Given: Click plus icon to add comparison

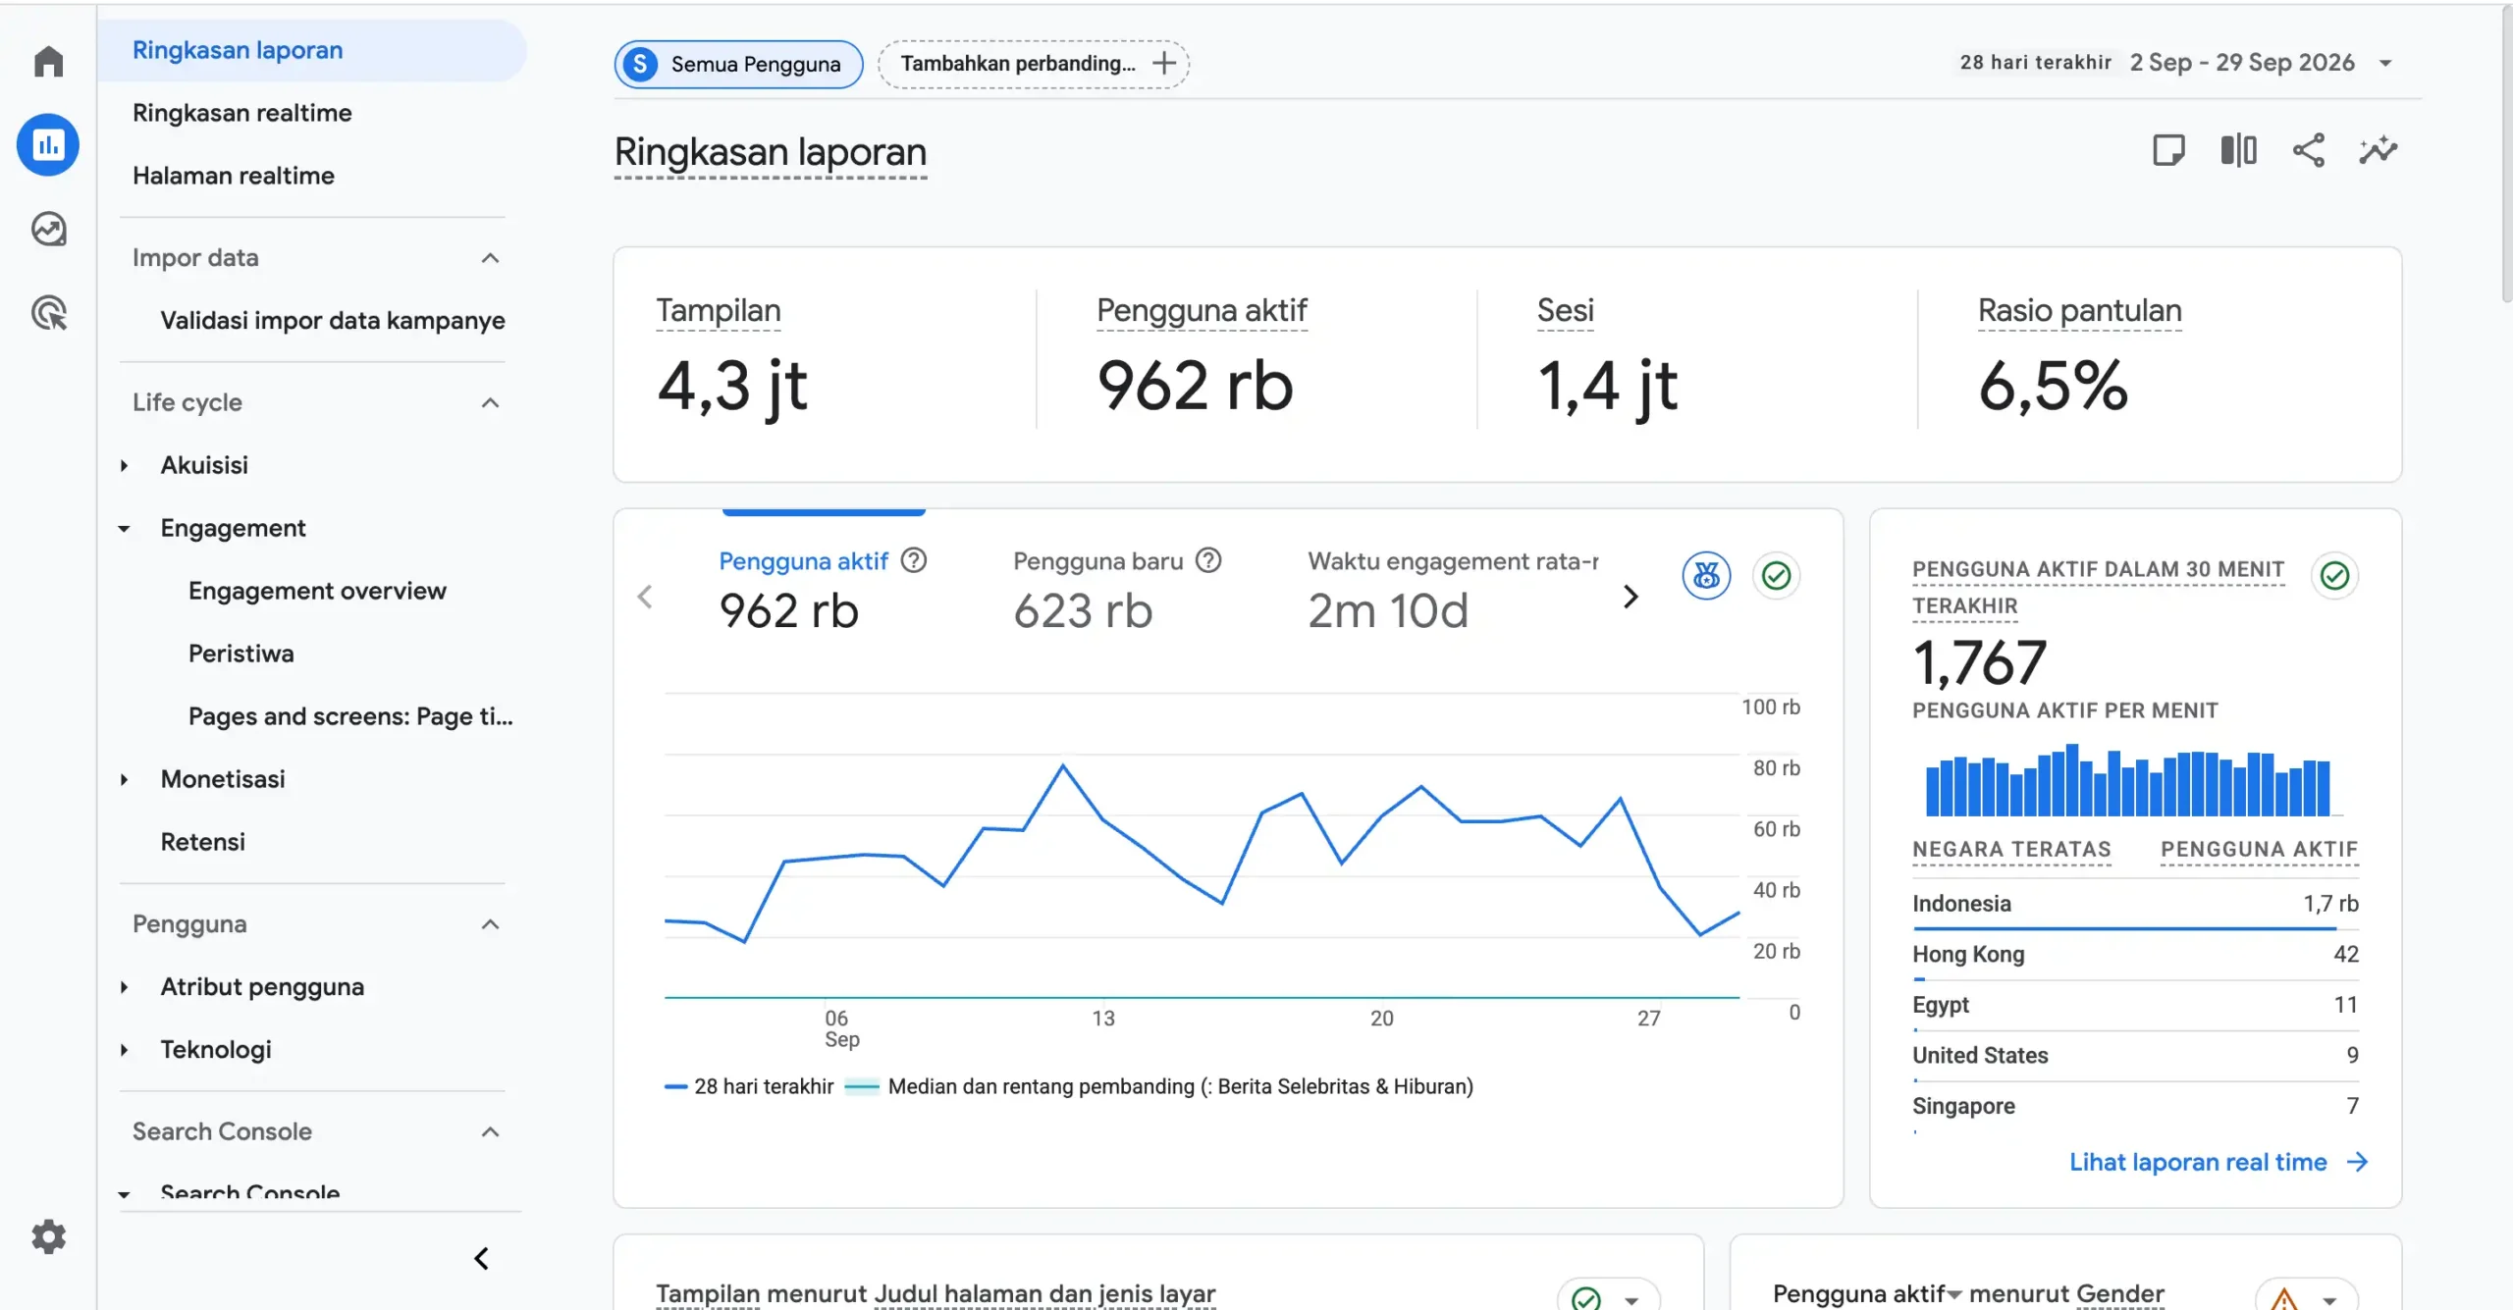Looking at the screenshot, I should coord(1164,63).
